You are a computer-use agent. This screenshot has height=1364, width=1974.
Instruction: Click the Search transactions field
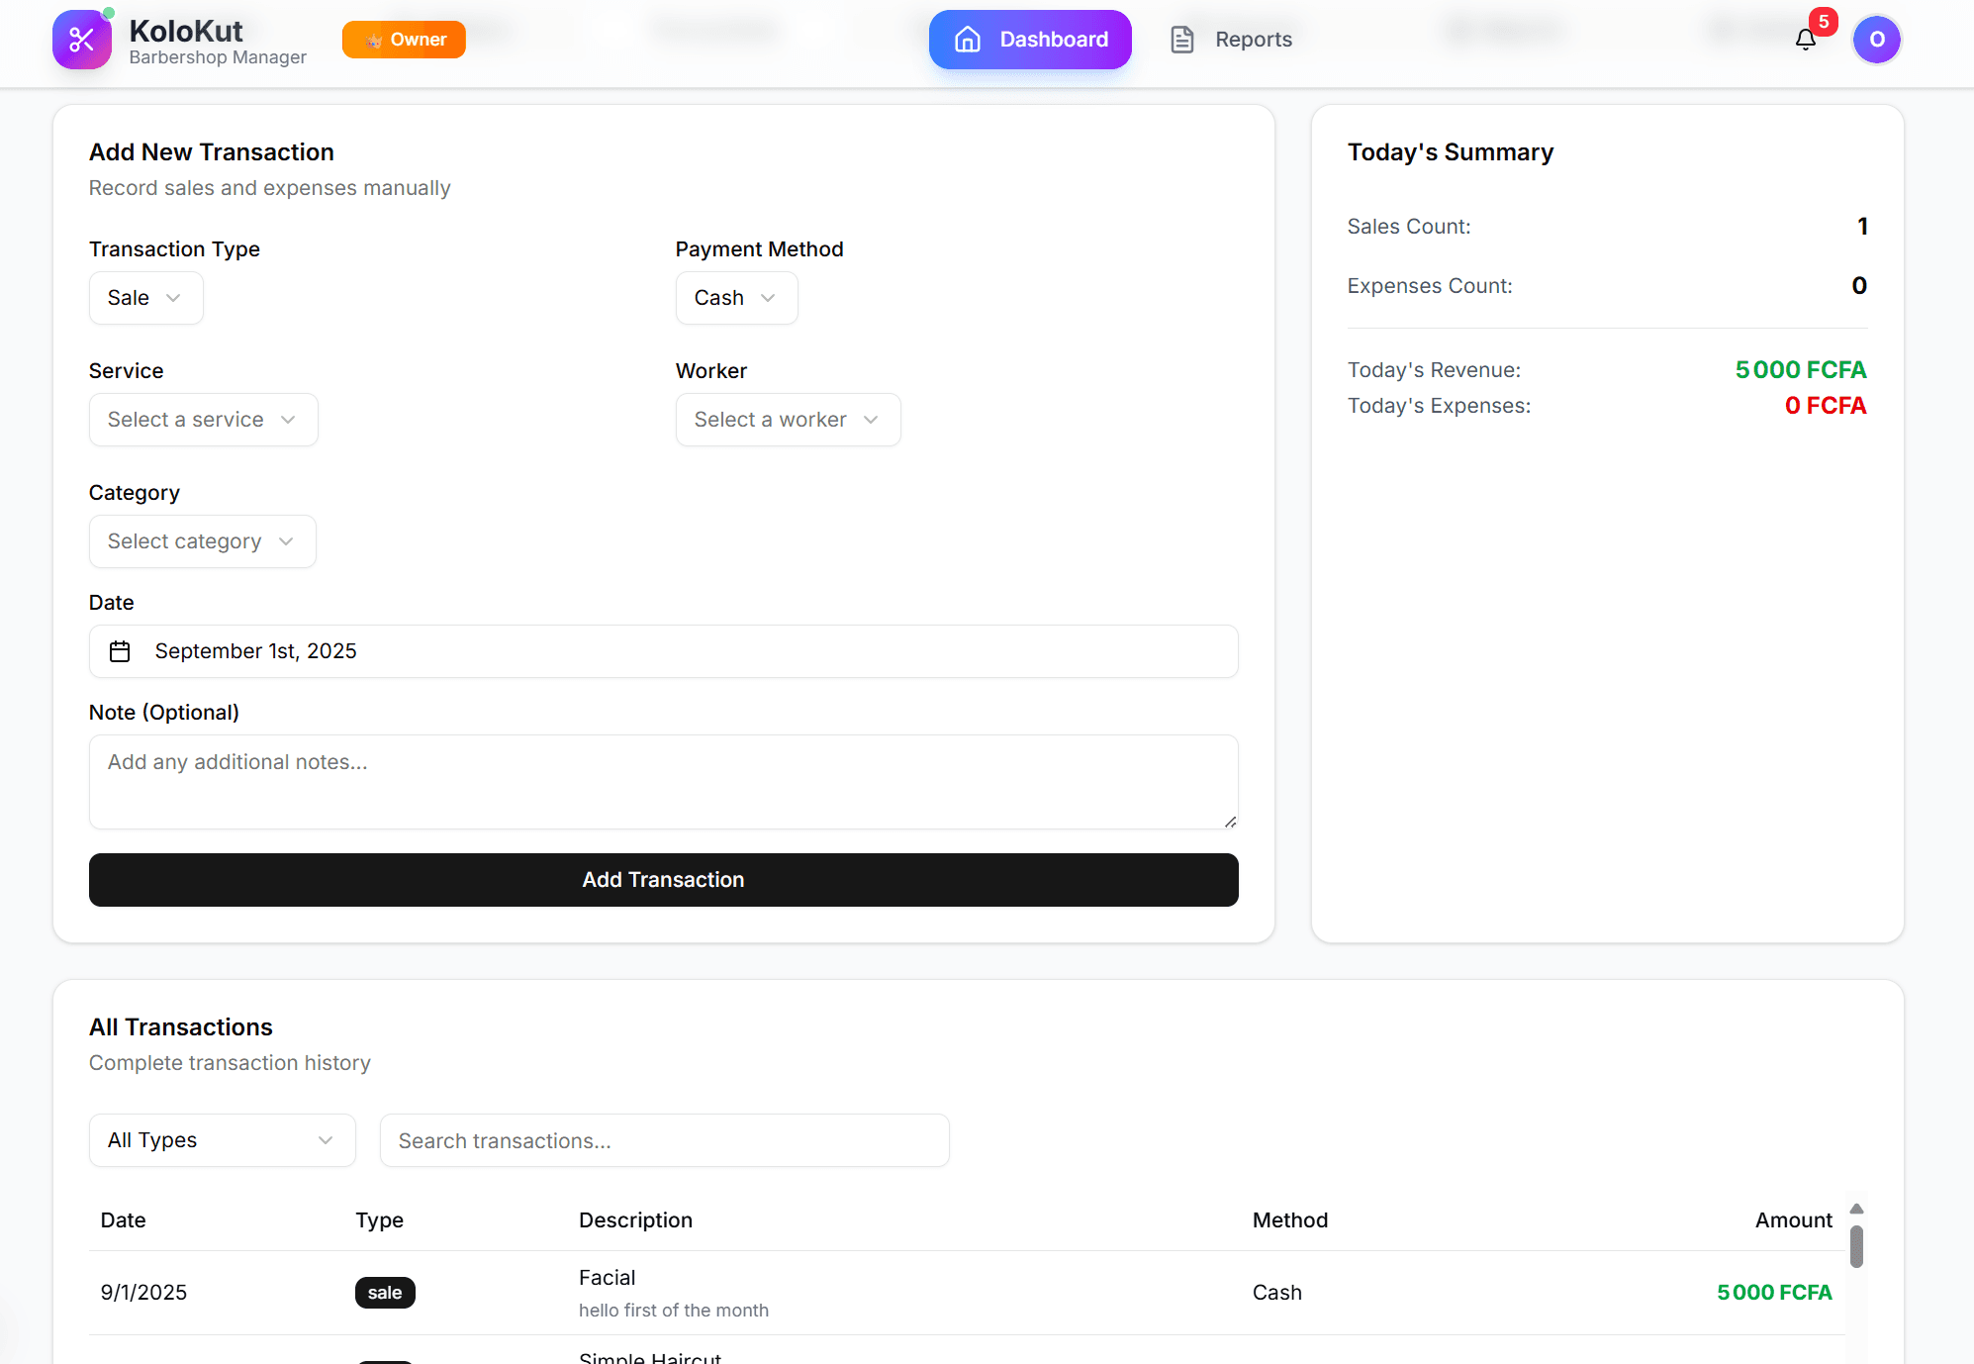pyautogui.click(x=664, y=1139)
